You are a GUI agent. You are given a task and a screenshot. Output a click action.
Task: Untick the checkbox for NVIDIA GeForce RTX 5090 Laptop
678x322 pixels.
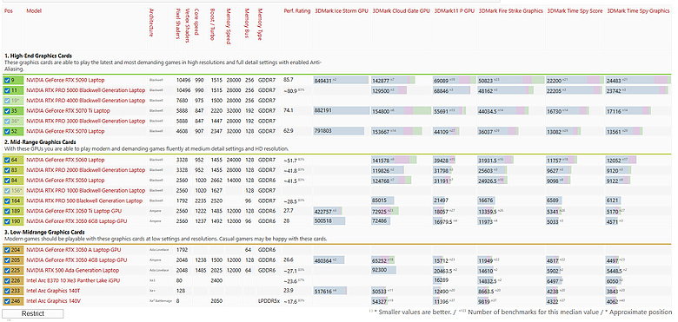pos(7,81)
